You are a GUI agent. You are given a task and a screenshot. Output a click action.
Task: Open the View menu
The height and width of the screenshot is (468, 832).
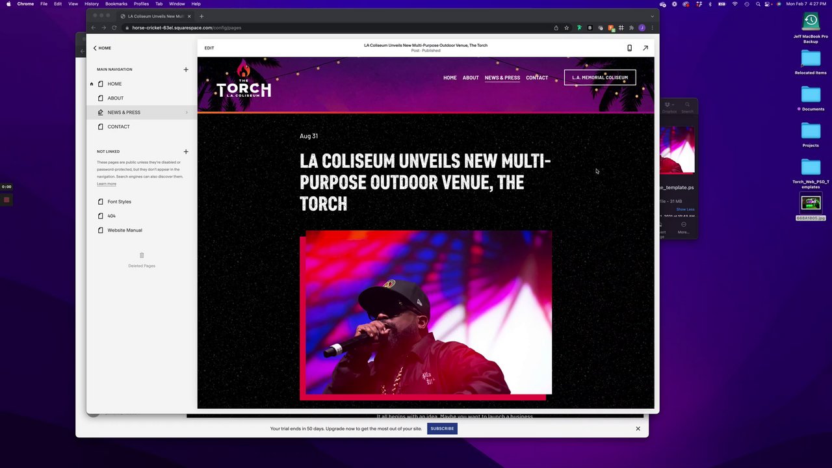click(73, 4)
